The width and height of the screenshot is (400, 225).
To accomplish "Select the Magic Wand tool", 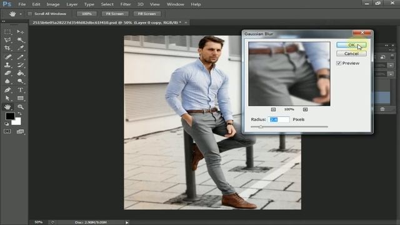I will [20, 40].
